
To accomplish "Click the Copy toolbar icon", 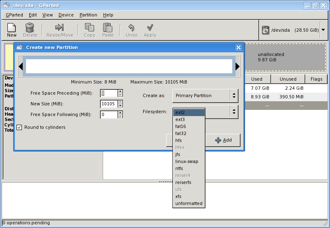I will pos(90,28).
